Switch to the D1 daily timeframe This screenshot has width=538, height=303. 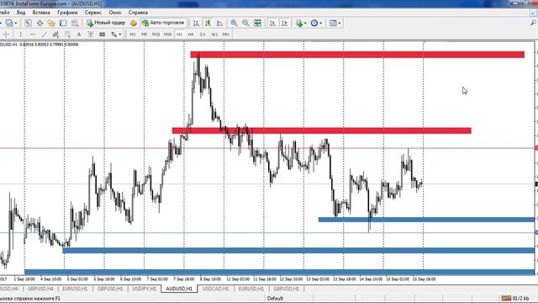203,35
